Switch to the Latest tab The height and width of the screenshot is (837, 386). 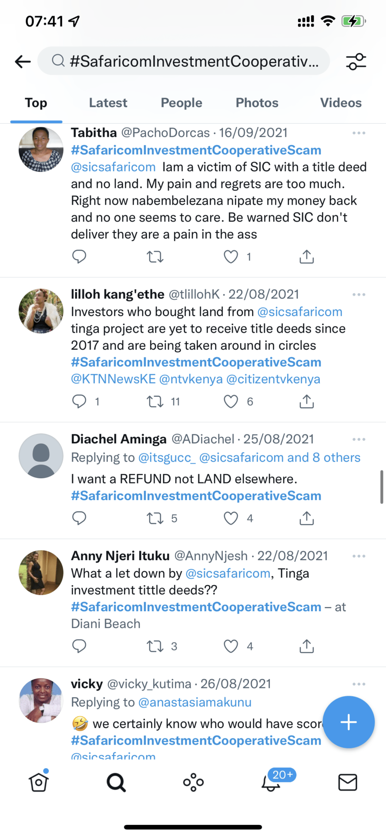[x=108, y=103]
